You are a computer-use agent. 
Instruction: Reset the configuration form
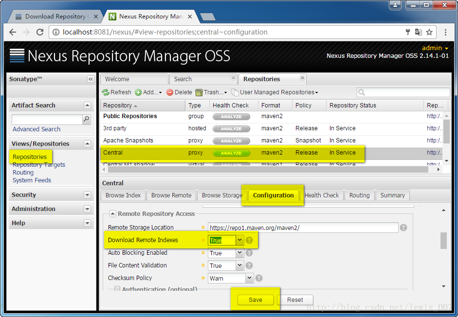pos(295,300)
